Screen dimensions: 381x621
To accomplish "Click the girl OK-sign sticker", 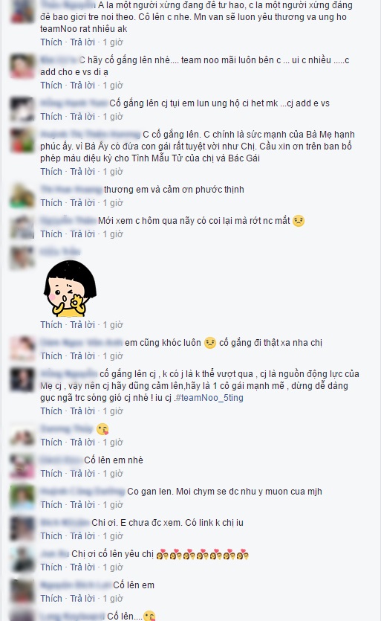I will tap(70, 288).
